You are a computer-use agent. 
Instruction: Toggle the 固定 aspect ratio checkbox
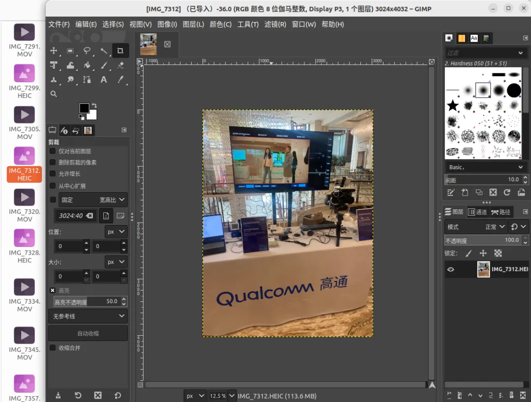point(53,200)
